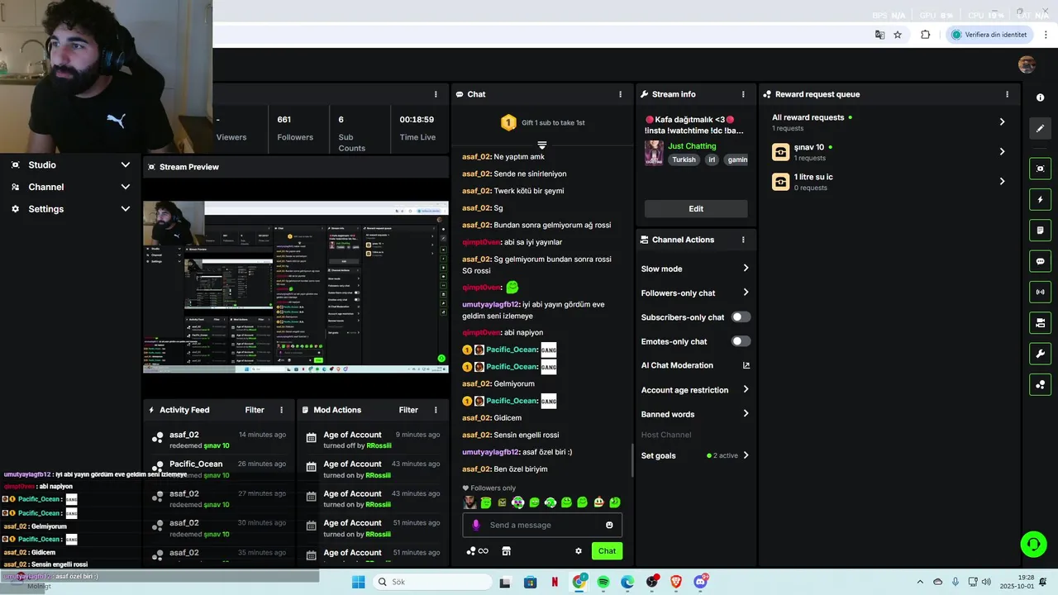
Task: Toggle the document Mod Actions widget icon
Action: (1040, 230)
